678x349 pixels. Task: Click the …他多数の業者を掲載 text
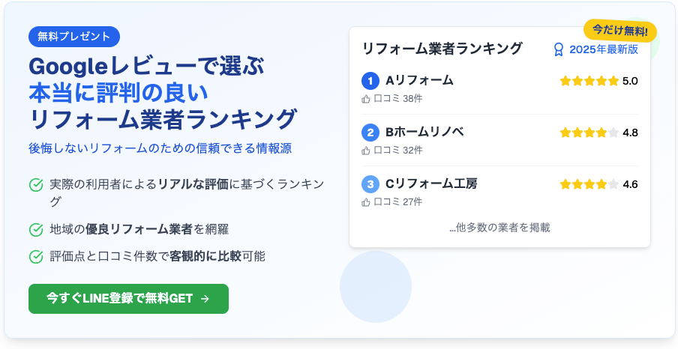click(499, 228)
